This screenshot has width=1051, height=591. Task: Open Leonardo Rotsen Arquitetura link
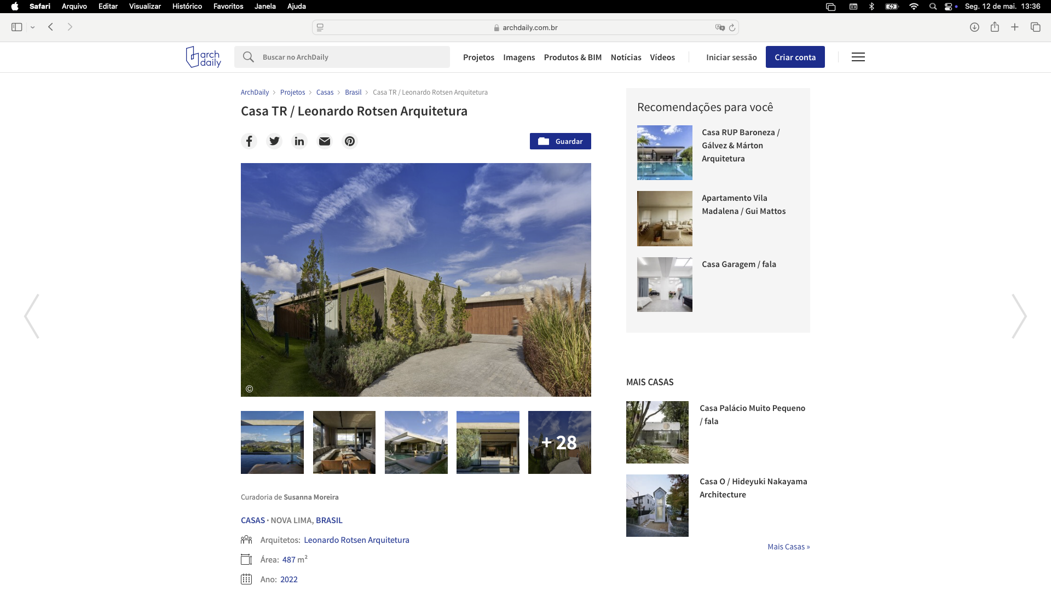(356, 540)
